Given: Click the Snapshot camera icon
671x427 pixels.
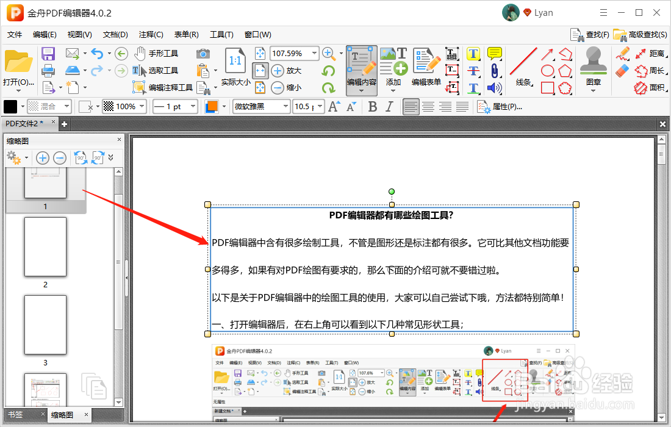Looking at the screenshot, I should coord(203,54).
